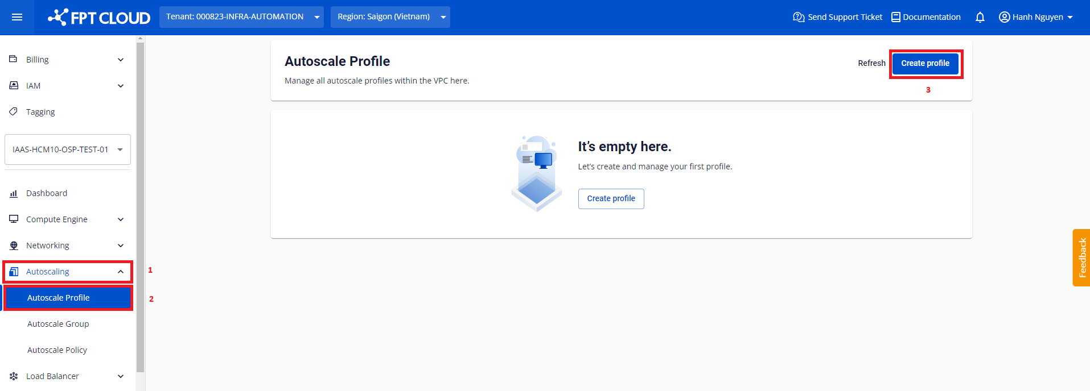
Task: Click the Tagging tag icon
Action: click(14, 111)
